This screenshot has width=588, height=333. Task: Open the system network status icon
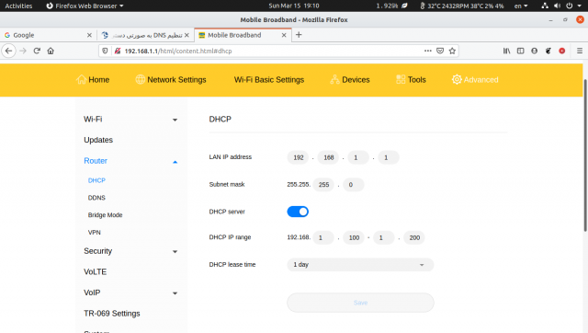545,6
